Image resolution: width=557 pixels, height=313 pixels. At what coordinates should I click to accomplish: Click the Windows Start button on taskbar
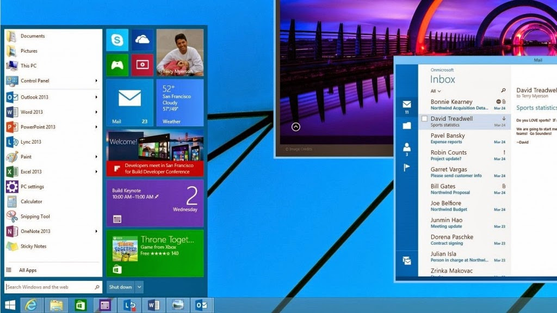coord(10,305)
